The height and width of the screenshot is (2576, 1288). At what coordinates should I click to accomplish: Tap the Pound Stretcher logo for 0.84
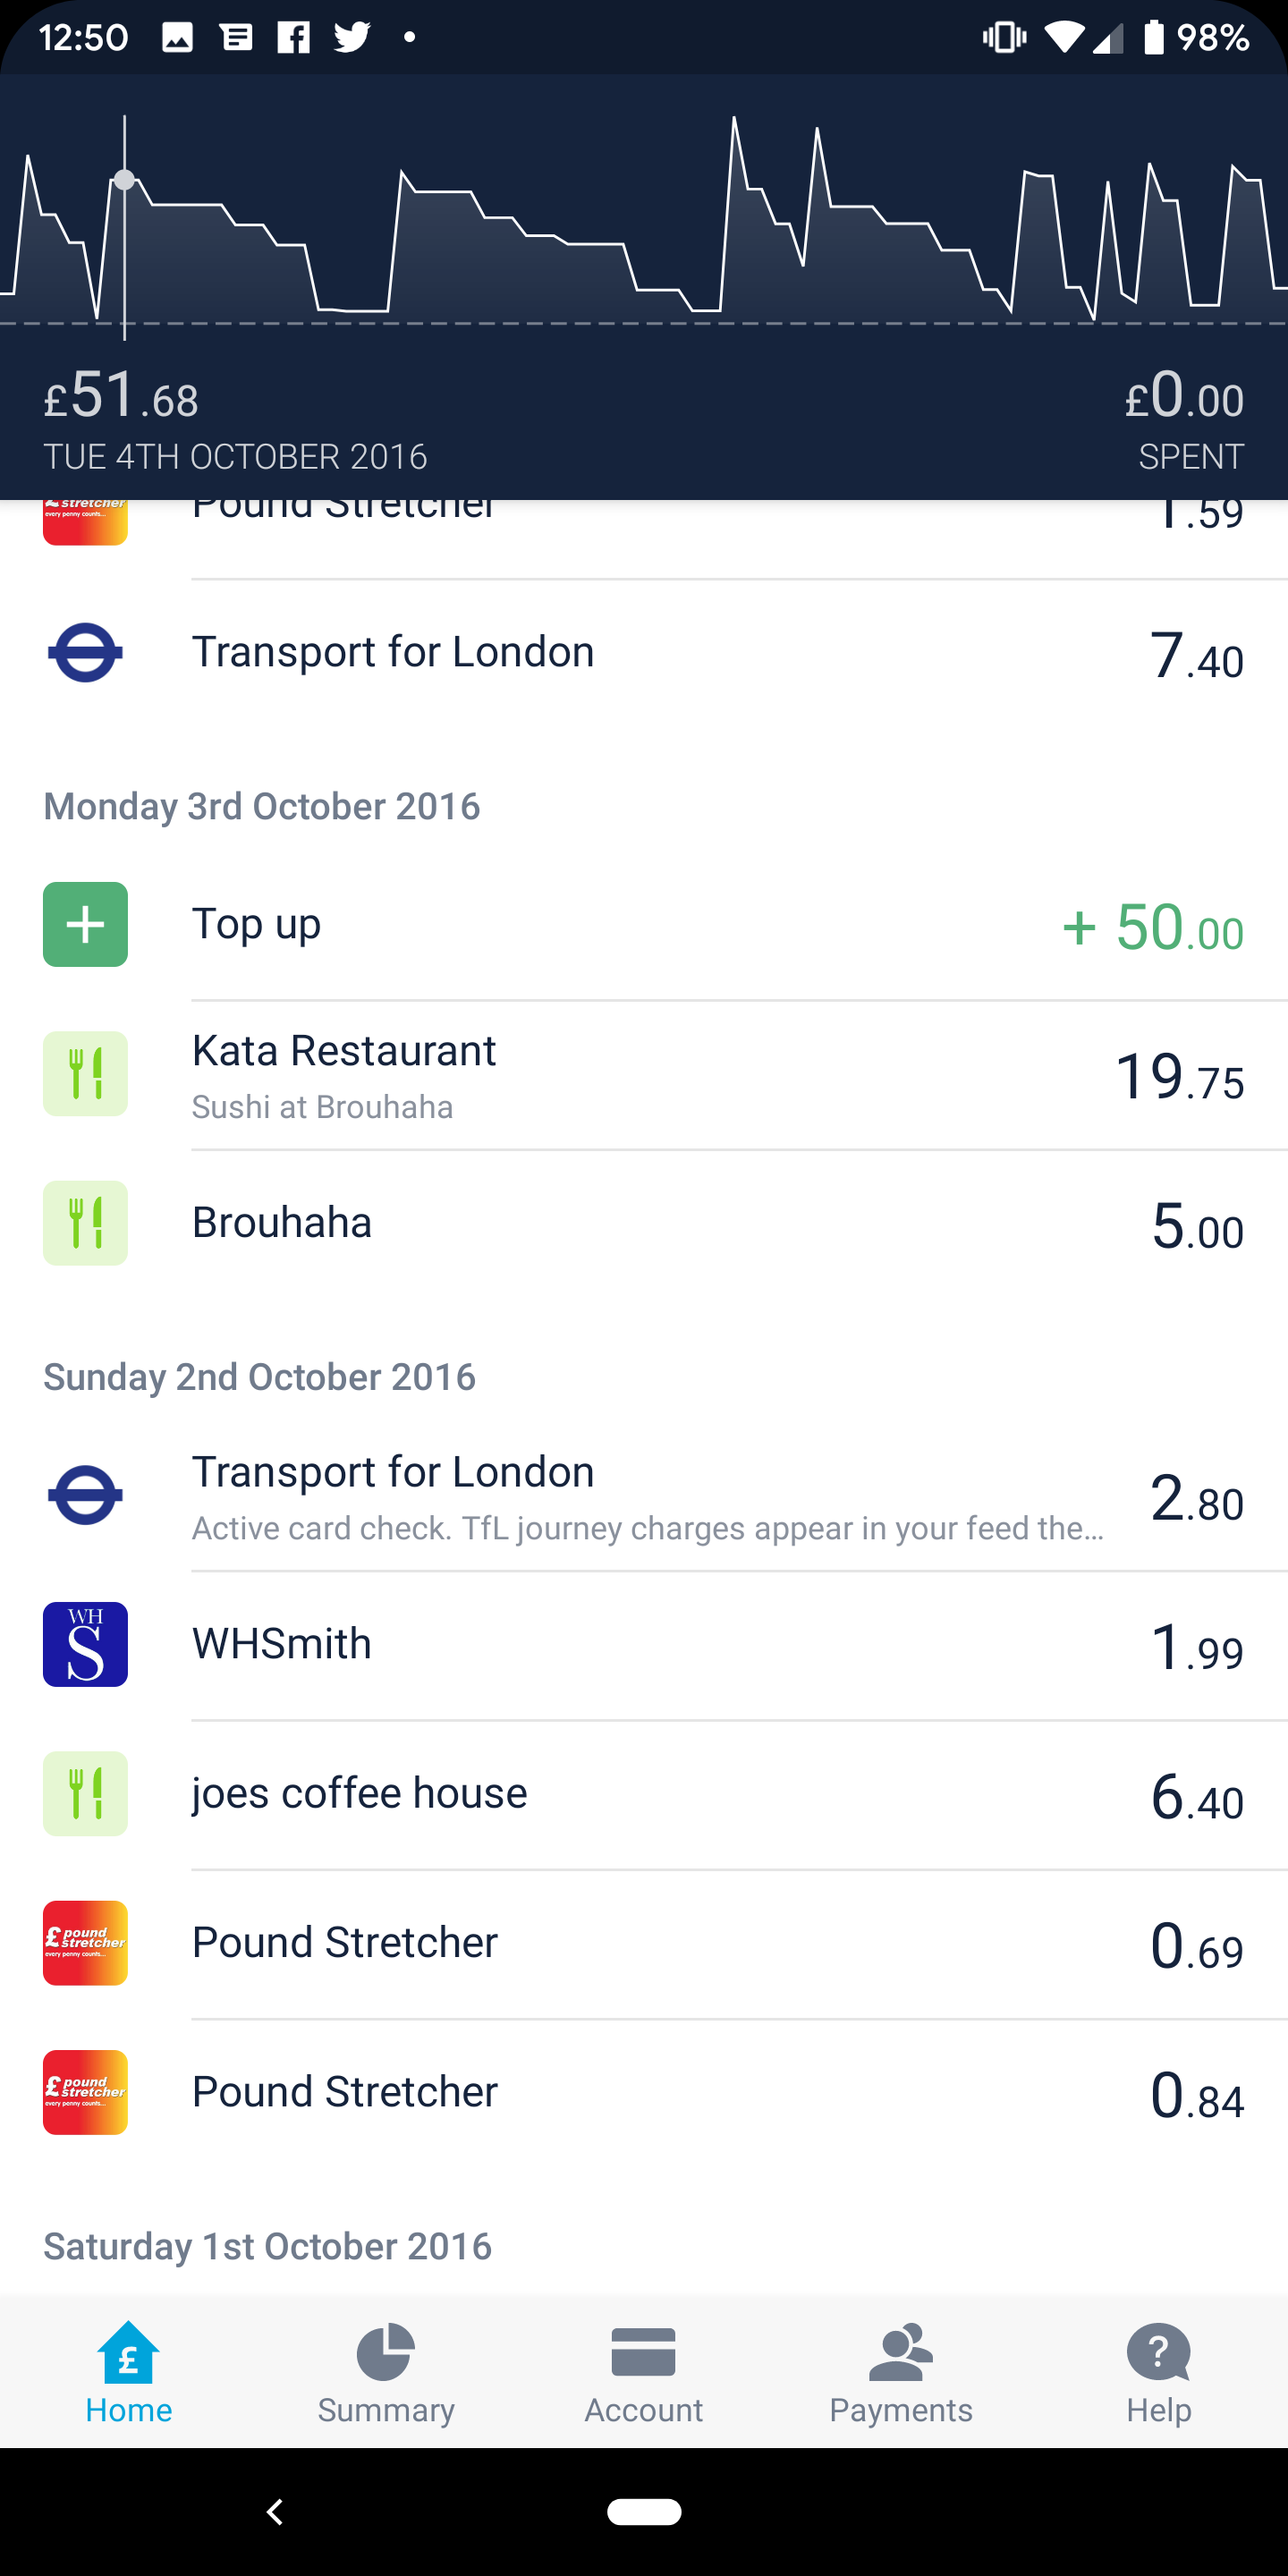85,2092
